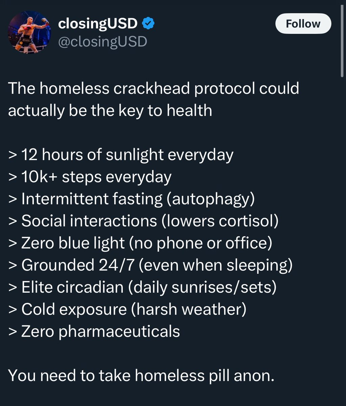346x406 pixels.
Task: Select the '12 hours of sunlight everyday' line
Action: [121, 155]
